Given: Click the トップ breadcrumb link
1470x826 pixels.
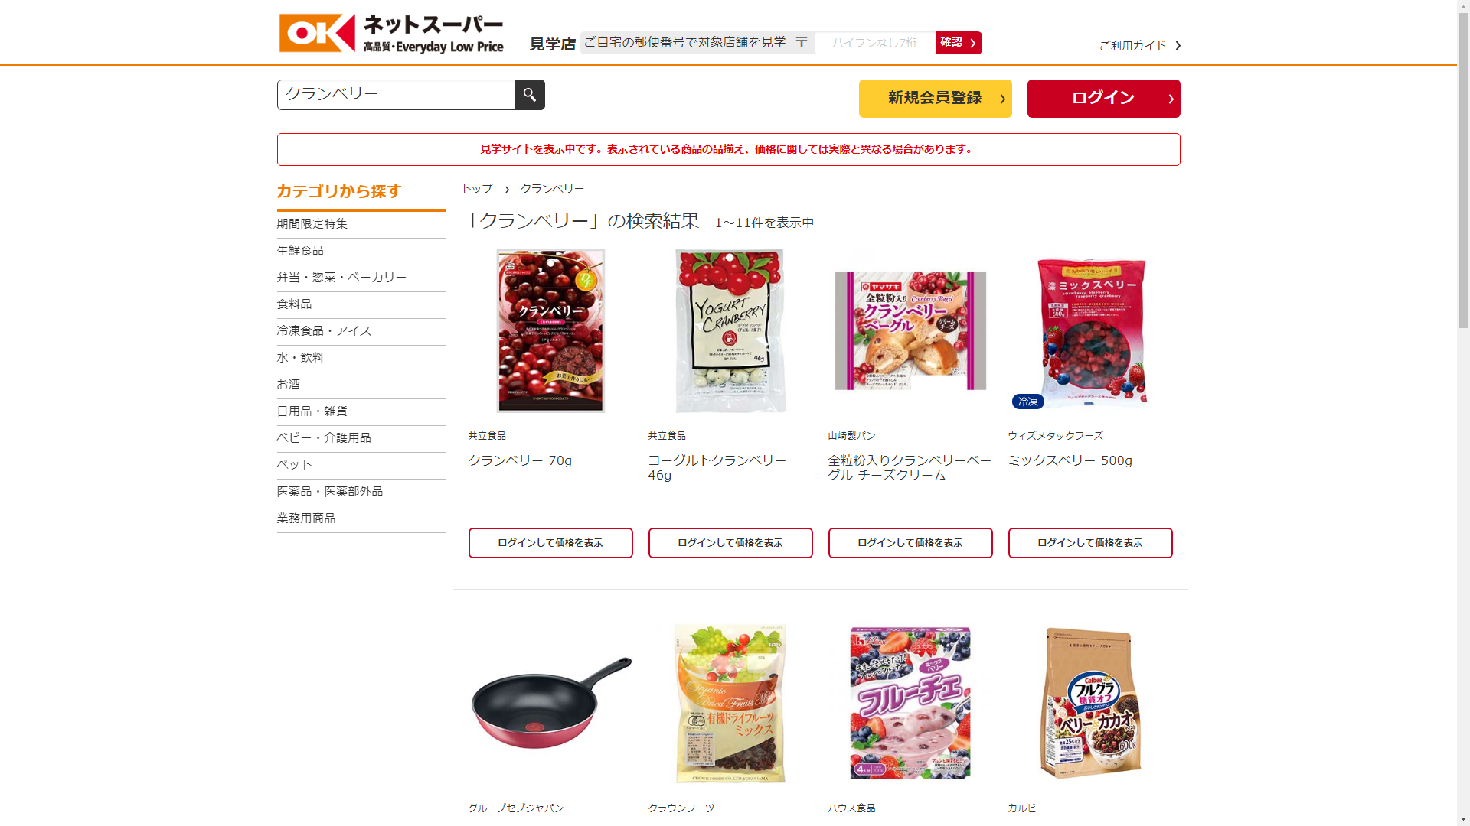Looking at the screenshot, I should point(477,189).
